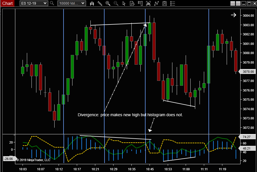This screenshot has height=172, width=257.
Task: Click the 74.27 indicator value marker
Action: tap(247, 137)
